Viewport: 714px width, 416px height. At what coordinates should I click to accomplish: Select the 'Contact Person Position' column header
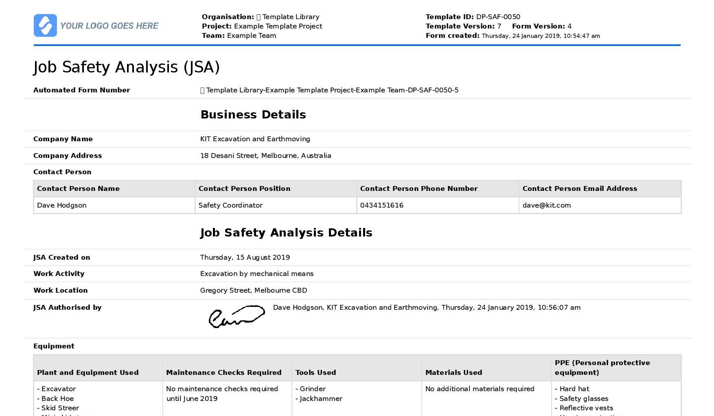point(244,188)
